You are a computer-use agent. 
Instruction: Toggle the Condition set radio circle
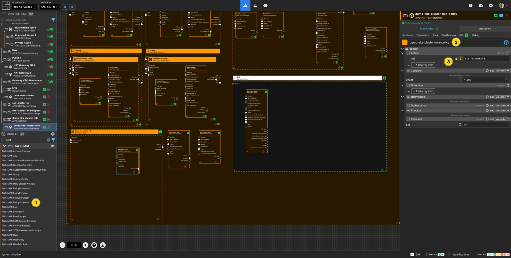[x=487, y=71]
